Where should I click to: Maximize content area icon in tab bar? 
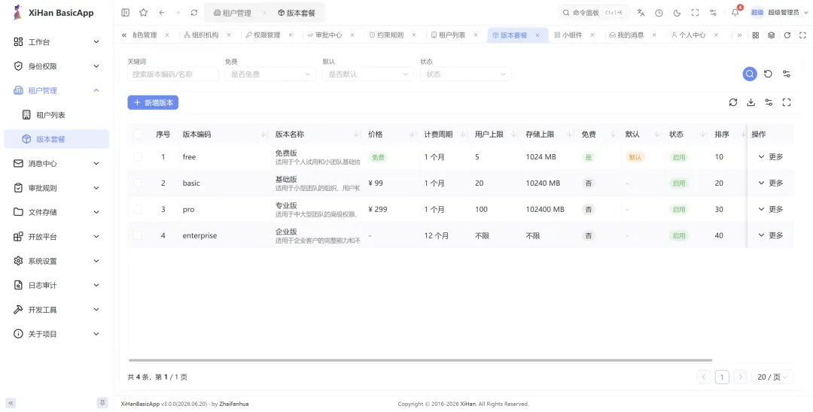802,35
